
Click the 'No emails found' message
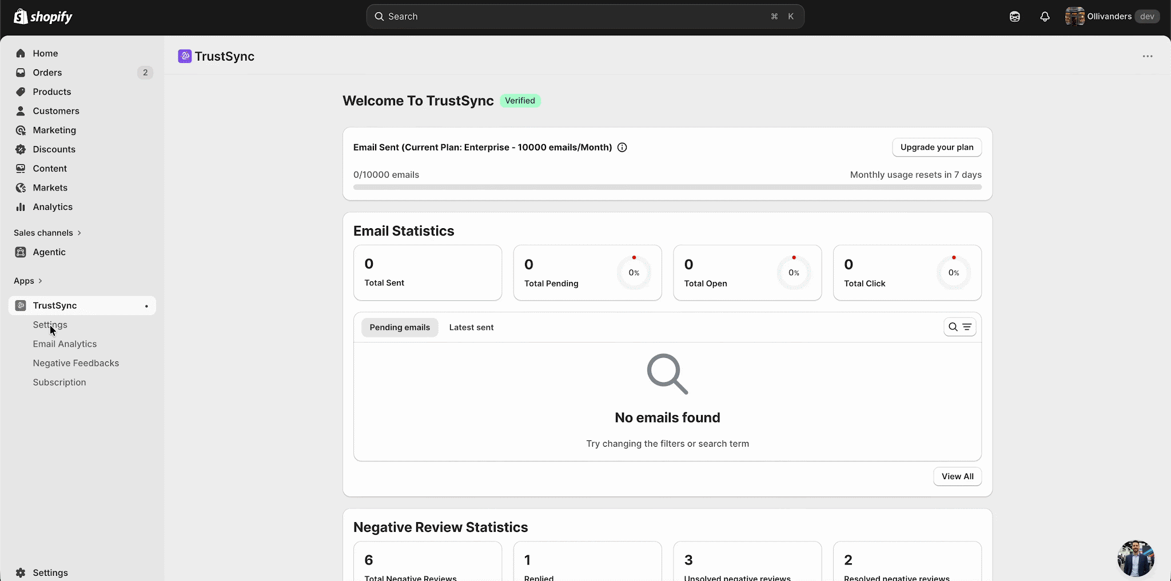(x=667, y=417)
